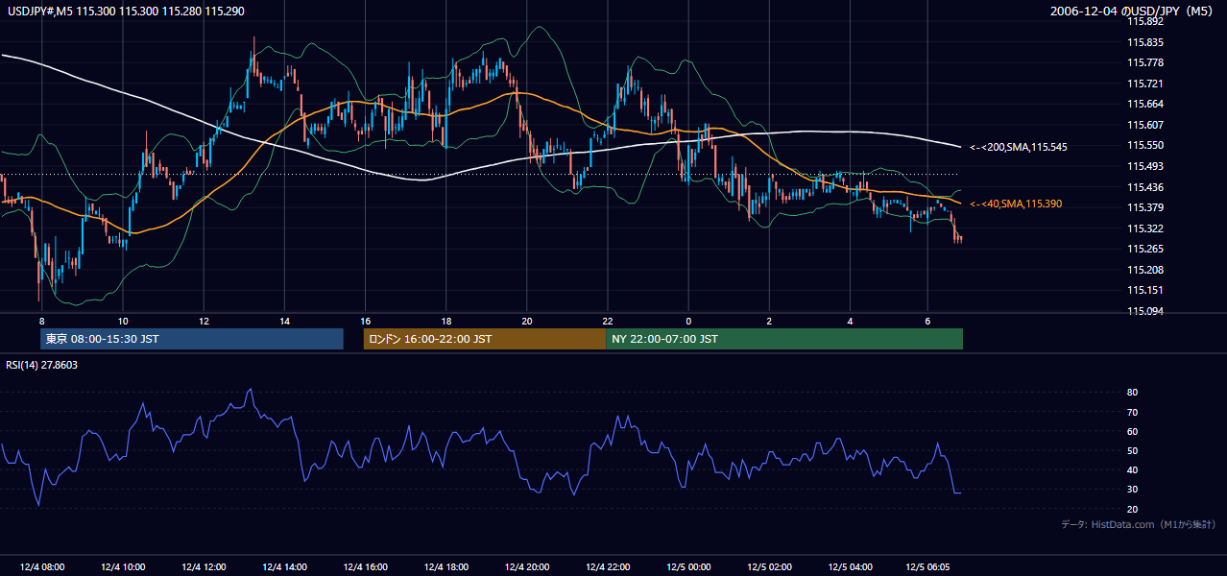Click hour label 12 under the price chart
The image size is (1227, 576).
click(x=204, y=321)
